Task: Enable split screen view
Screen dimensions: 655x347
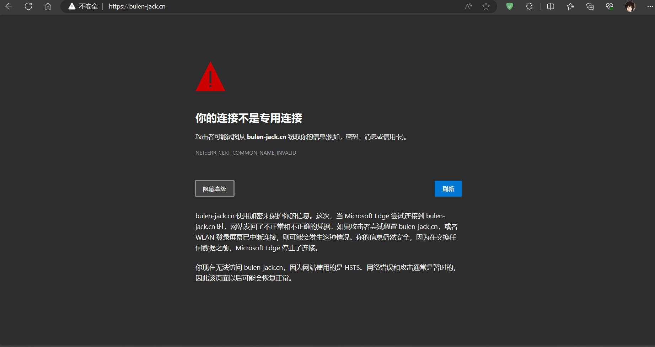Action: pos(551,6)
